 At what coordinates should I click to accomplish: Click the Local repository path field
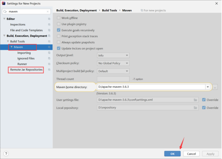coord(148,108)
